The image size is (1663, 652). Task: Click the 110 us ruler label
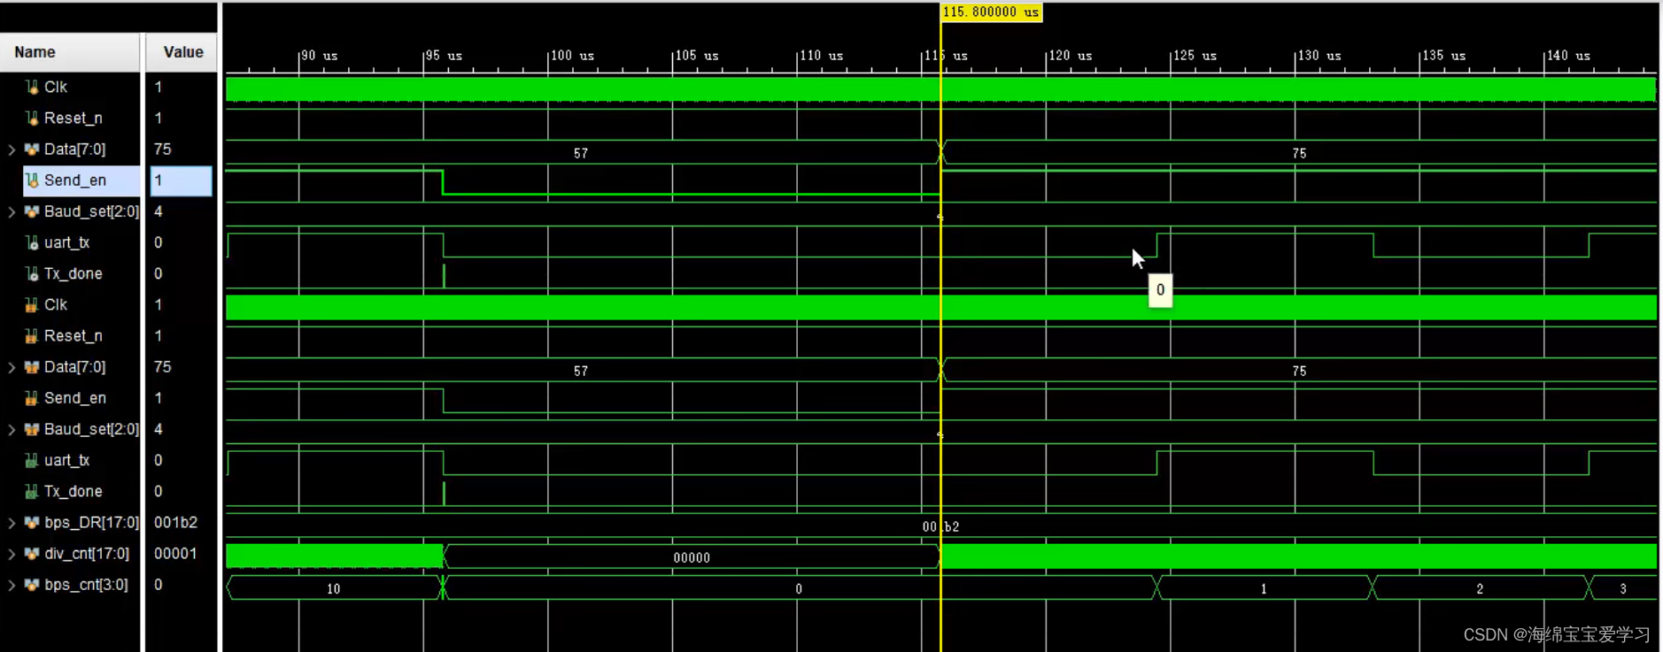[x=821, y=56]
